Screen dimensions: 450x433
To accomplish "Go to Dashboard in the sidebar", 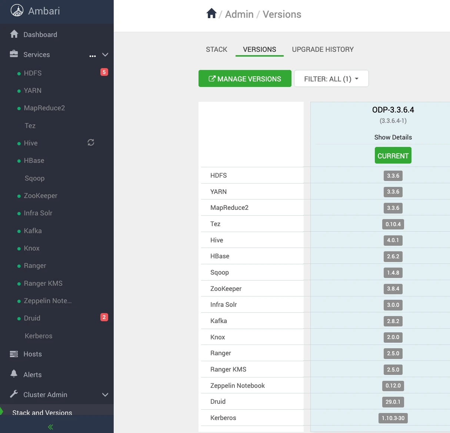I will 40,35.
